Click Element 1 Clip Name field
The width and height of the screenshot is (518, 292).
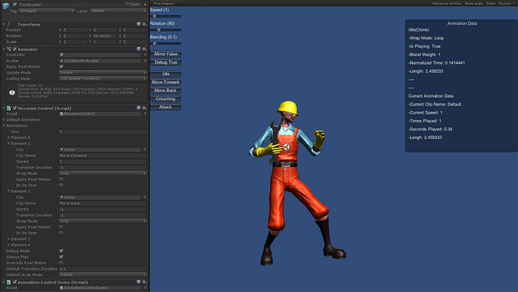103,155
